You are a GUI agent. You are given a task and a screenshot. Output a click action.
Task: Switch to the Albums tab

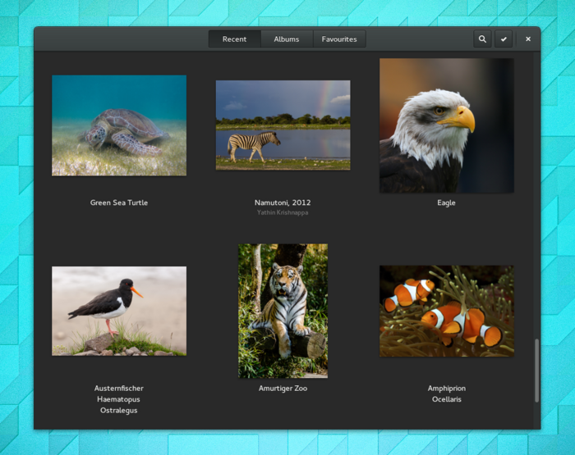tap(287, 39)
